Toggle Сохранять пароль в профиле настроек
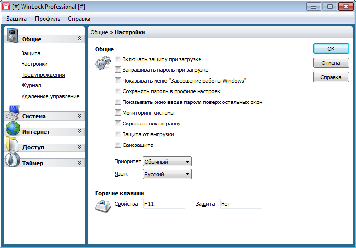 coord(118,91)
